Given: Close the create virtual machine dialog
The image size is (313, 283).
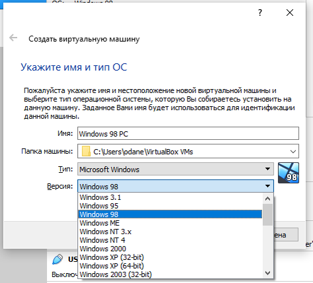Looking at the screenshot, I should 290,13.
